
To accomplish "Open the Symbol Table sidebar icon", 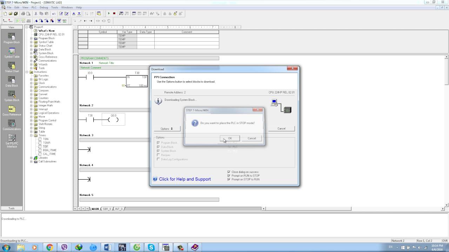I will tap(12, 53).
